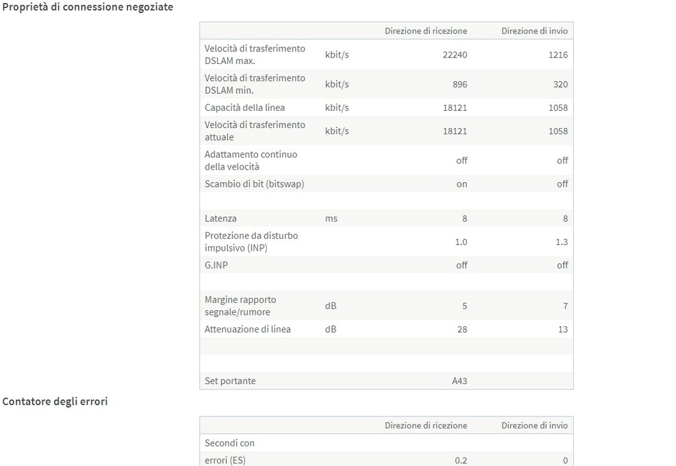This screenshot has height=466, width=676.
Task: Click "Direzione di invio" header in top table
Action: [534, 31]
